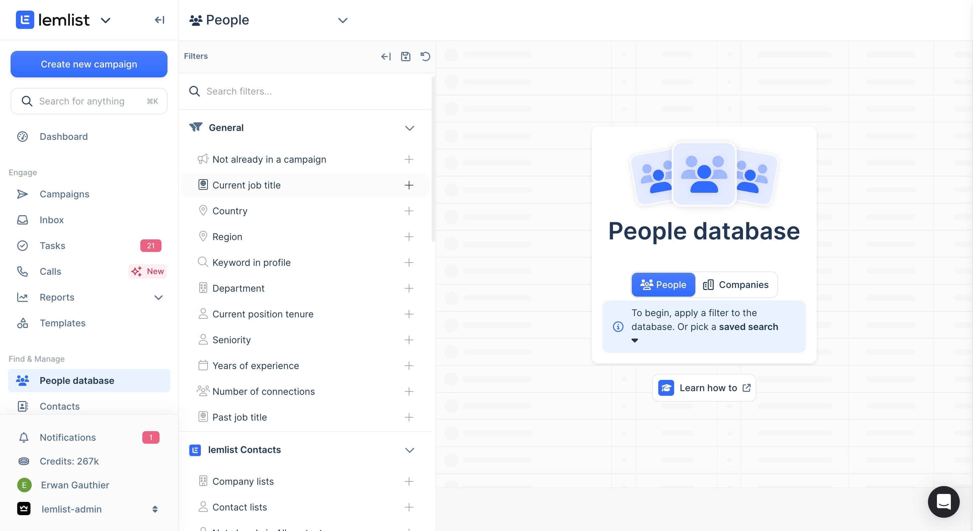Viewport: 973px width, 531px height.
Task: Add the Not already in a campaign filter
Action: pyautogui.click(x=409, y=159)
